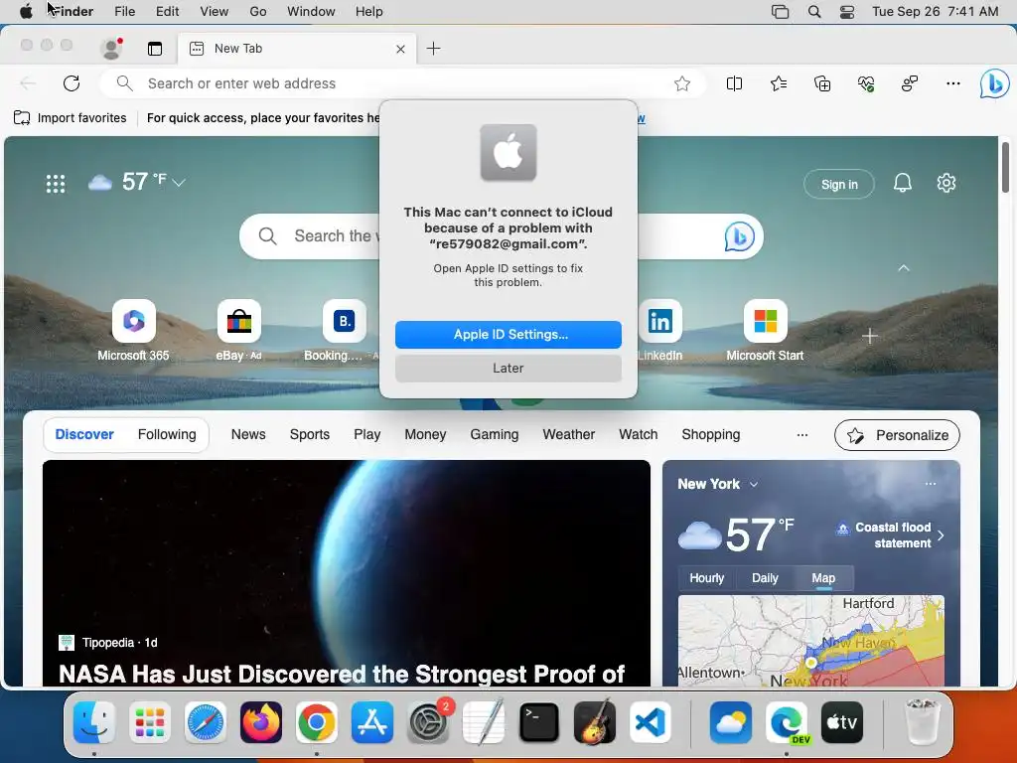Click the Sign in button
The height and width of the screenshot is (763, 1017).
tap(839, 184)
